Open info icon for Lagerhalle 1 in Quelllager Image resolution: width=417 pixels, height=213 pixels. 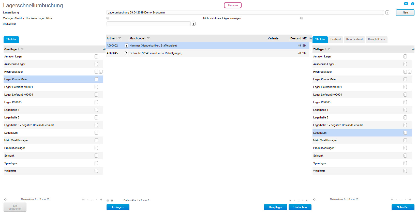[96, 110]
